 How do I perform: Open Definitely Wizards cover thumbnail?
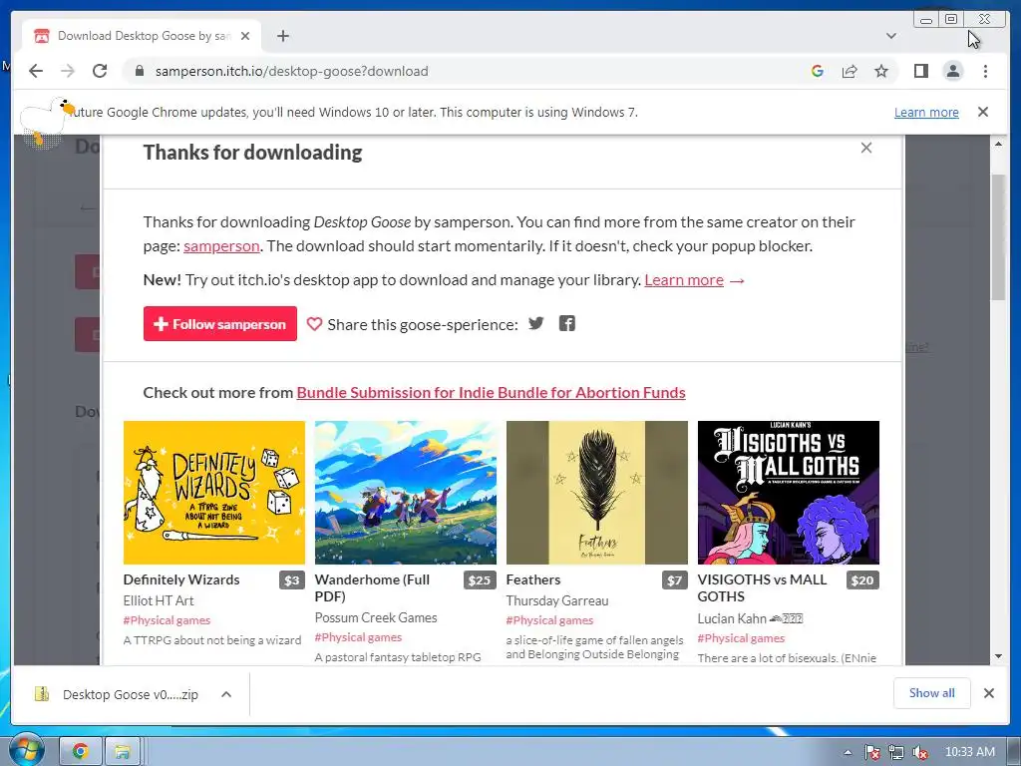click(214, 493)
